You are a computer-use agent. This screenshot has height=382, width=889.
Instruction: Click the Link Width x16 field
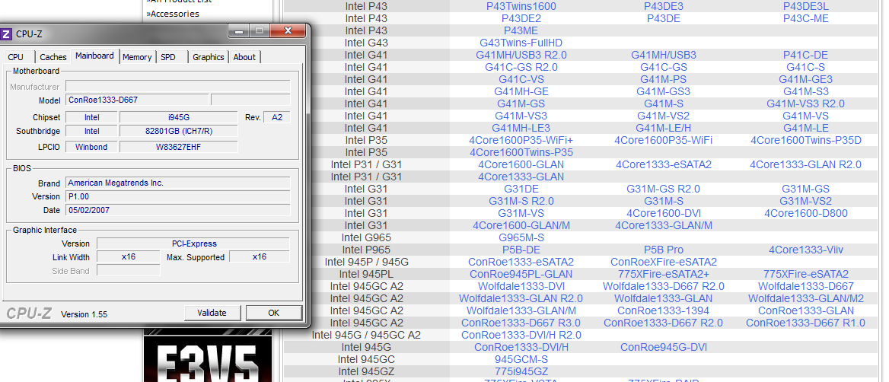[128, 256]
